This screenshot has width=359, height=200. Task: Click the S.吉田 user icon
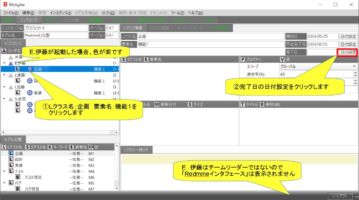point(11,99)
